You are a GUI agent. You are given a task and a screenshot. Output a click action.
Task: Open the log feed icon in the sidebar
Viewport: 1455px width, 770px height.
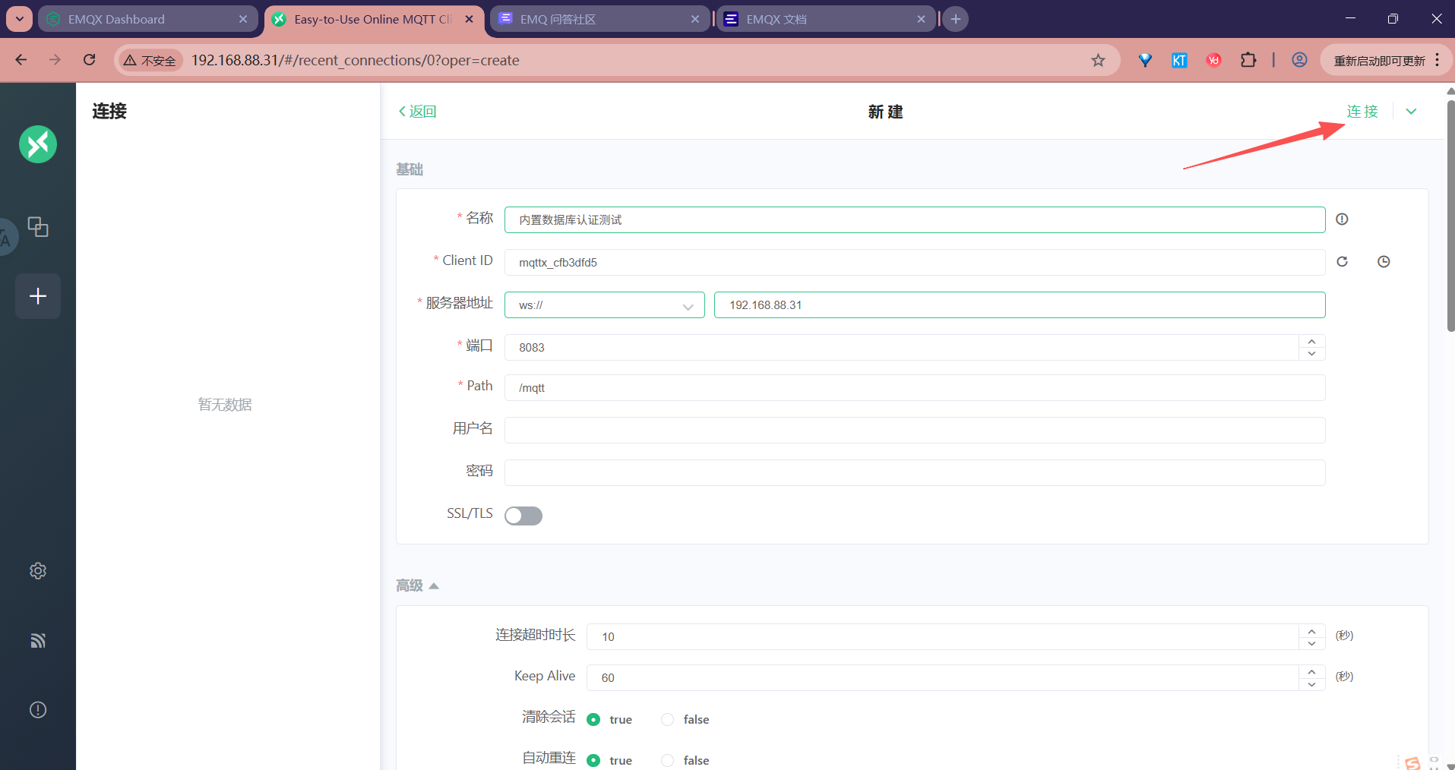click(38, 641)
